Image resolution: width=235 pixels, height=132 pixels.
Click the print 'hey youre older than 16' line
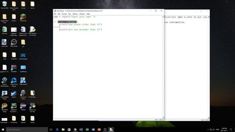pyautogui.click(x=80, y=25)
